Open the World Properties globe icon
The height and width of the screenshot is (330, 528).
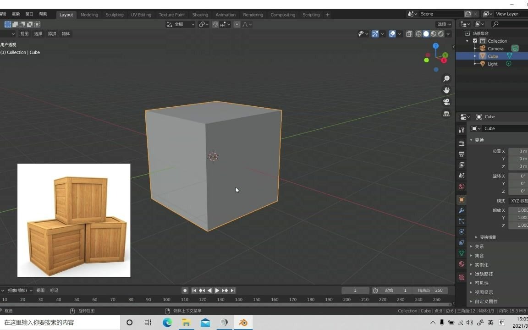tap(462, 186)
